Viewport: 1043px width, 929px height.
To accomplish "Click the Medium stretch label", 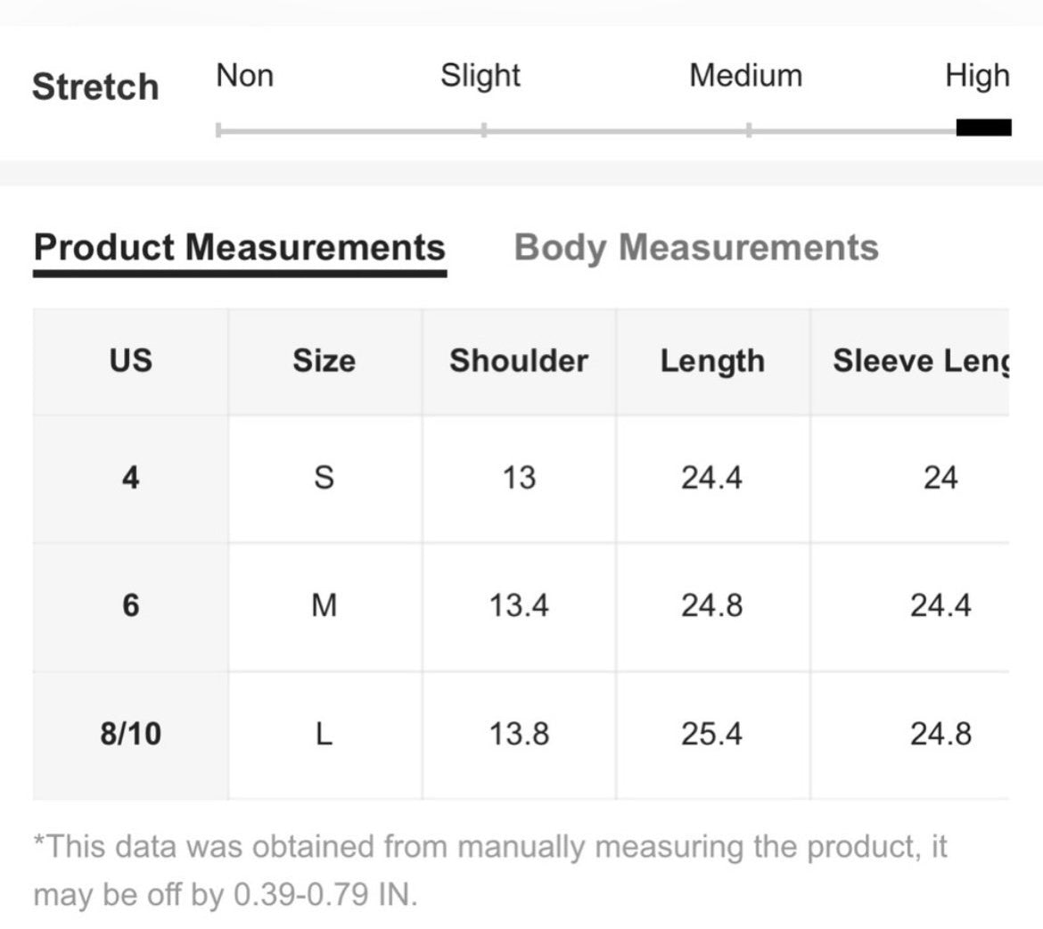I will pos(745,76).
